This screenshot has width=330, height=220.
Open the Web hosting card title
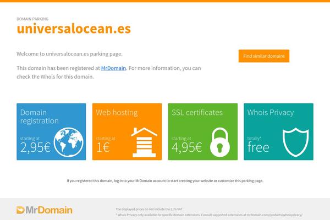click(x=117, y=112)
